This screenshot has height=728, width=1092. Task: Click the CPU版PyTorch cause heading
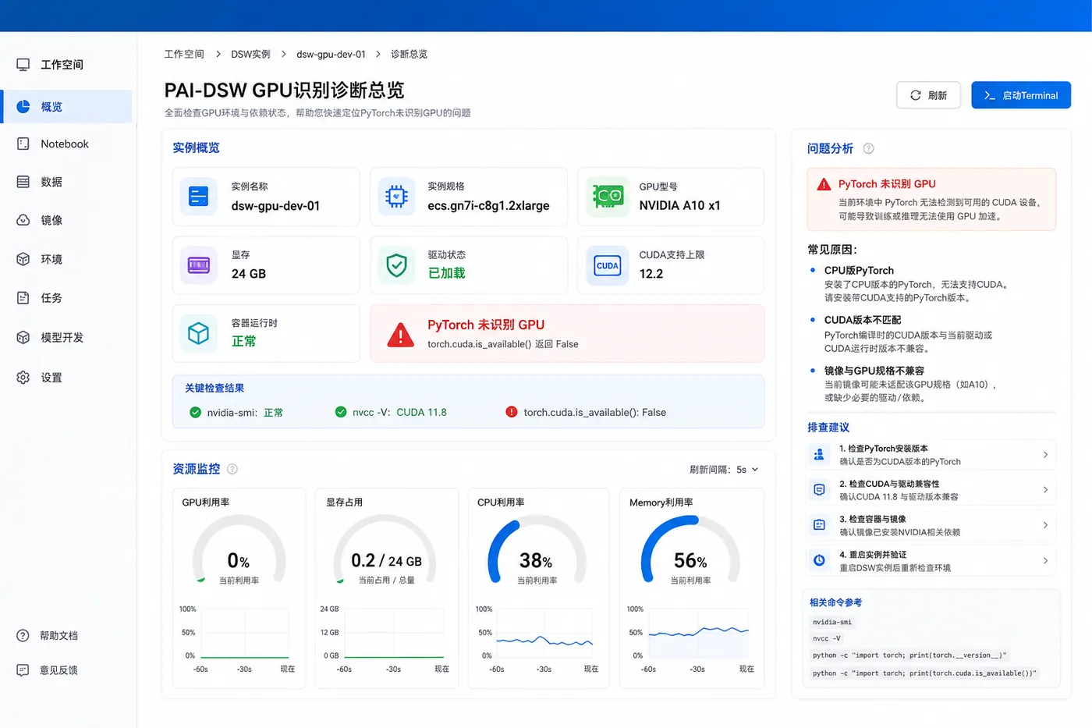coord(859,270)
